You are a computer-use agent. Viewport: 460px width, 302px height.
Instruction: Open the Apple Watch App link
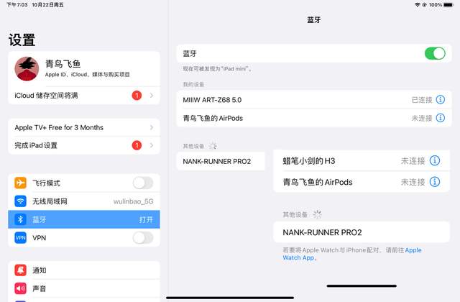(352, 254)
